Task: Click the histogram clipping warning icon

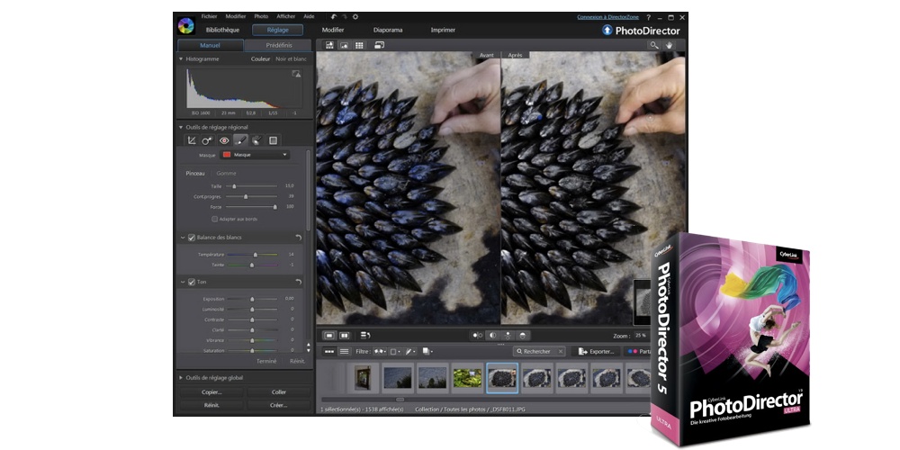Action: [x=296, y=74]
